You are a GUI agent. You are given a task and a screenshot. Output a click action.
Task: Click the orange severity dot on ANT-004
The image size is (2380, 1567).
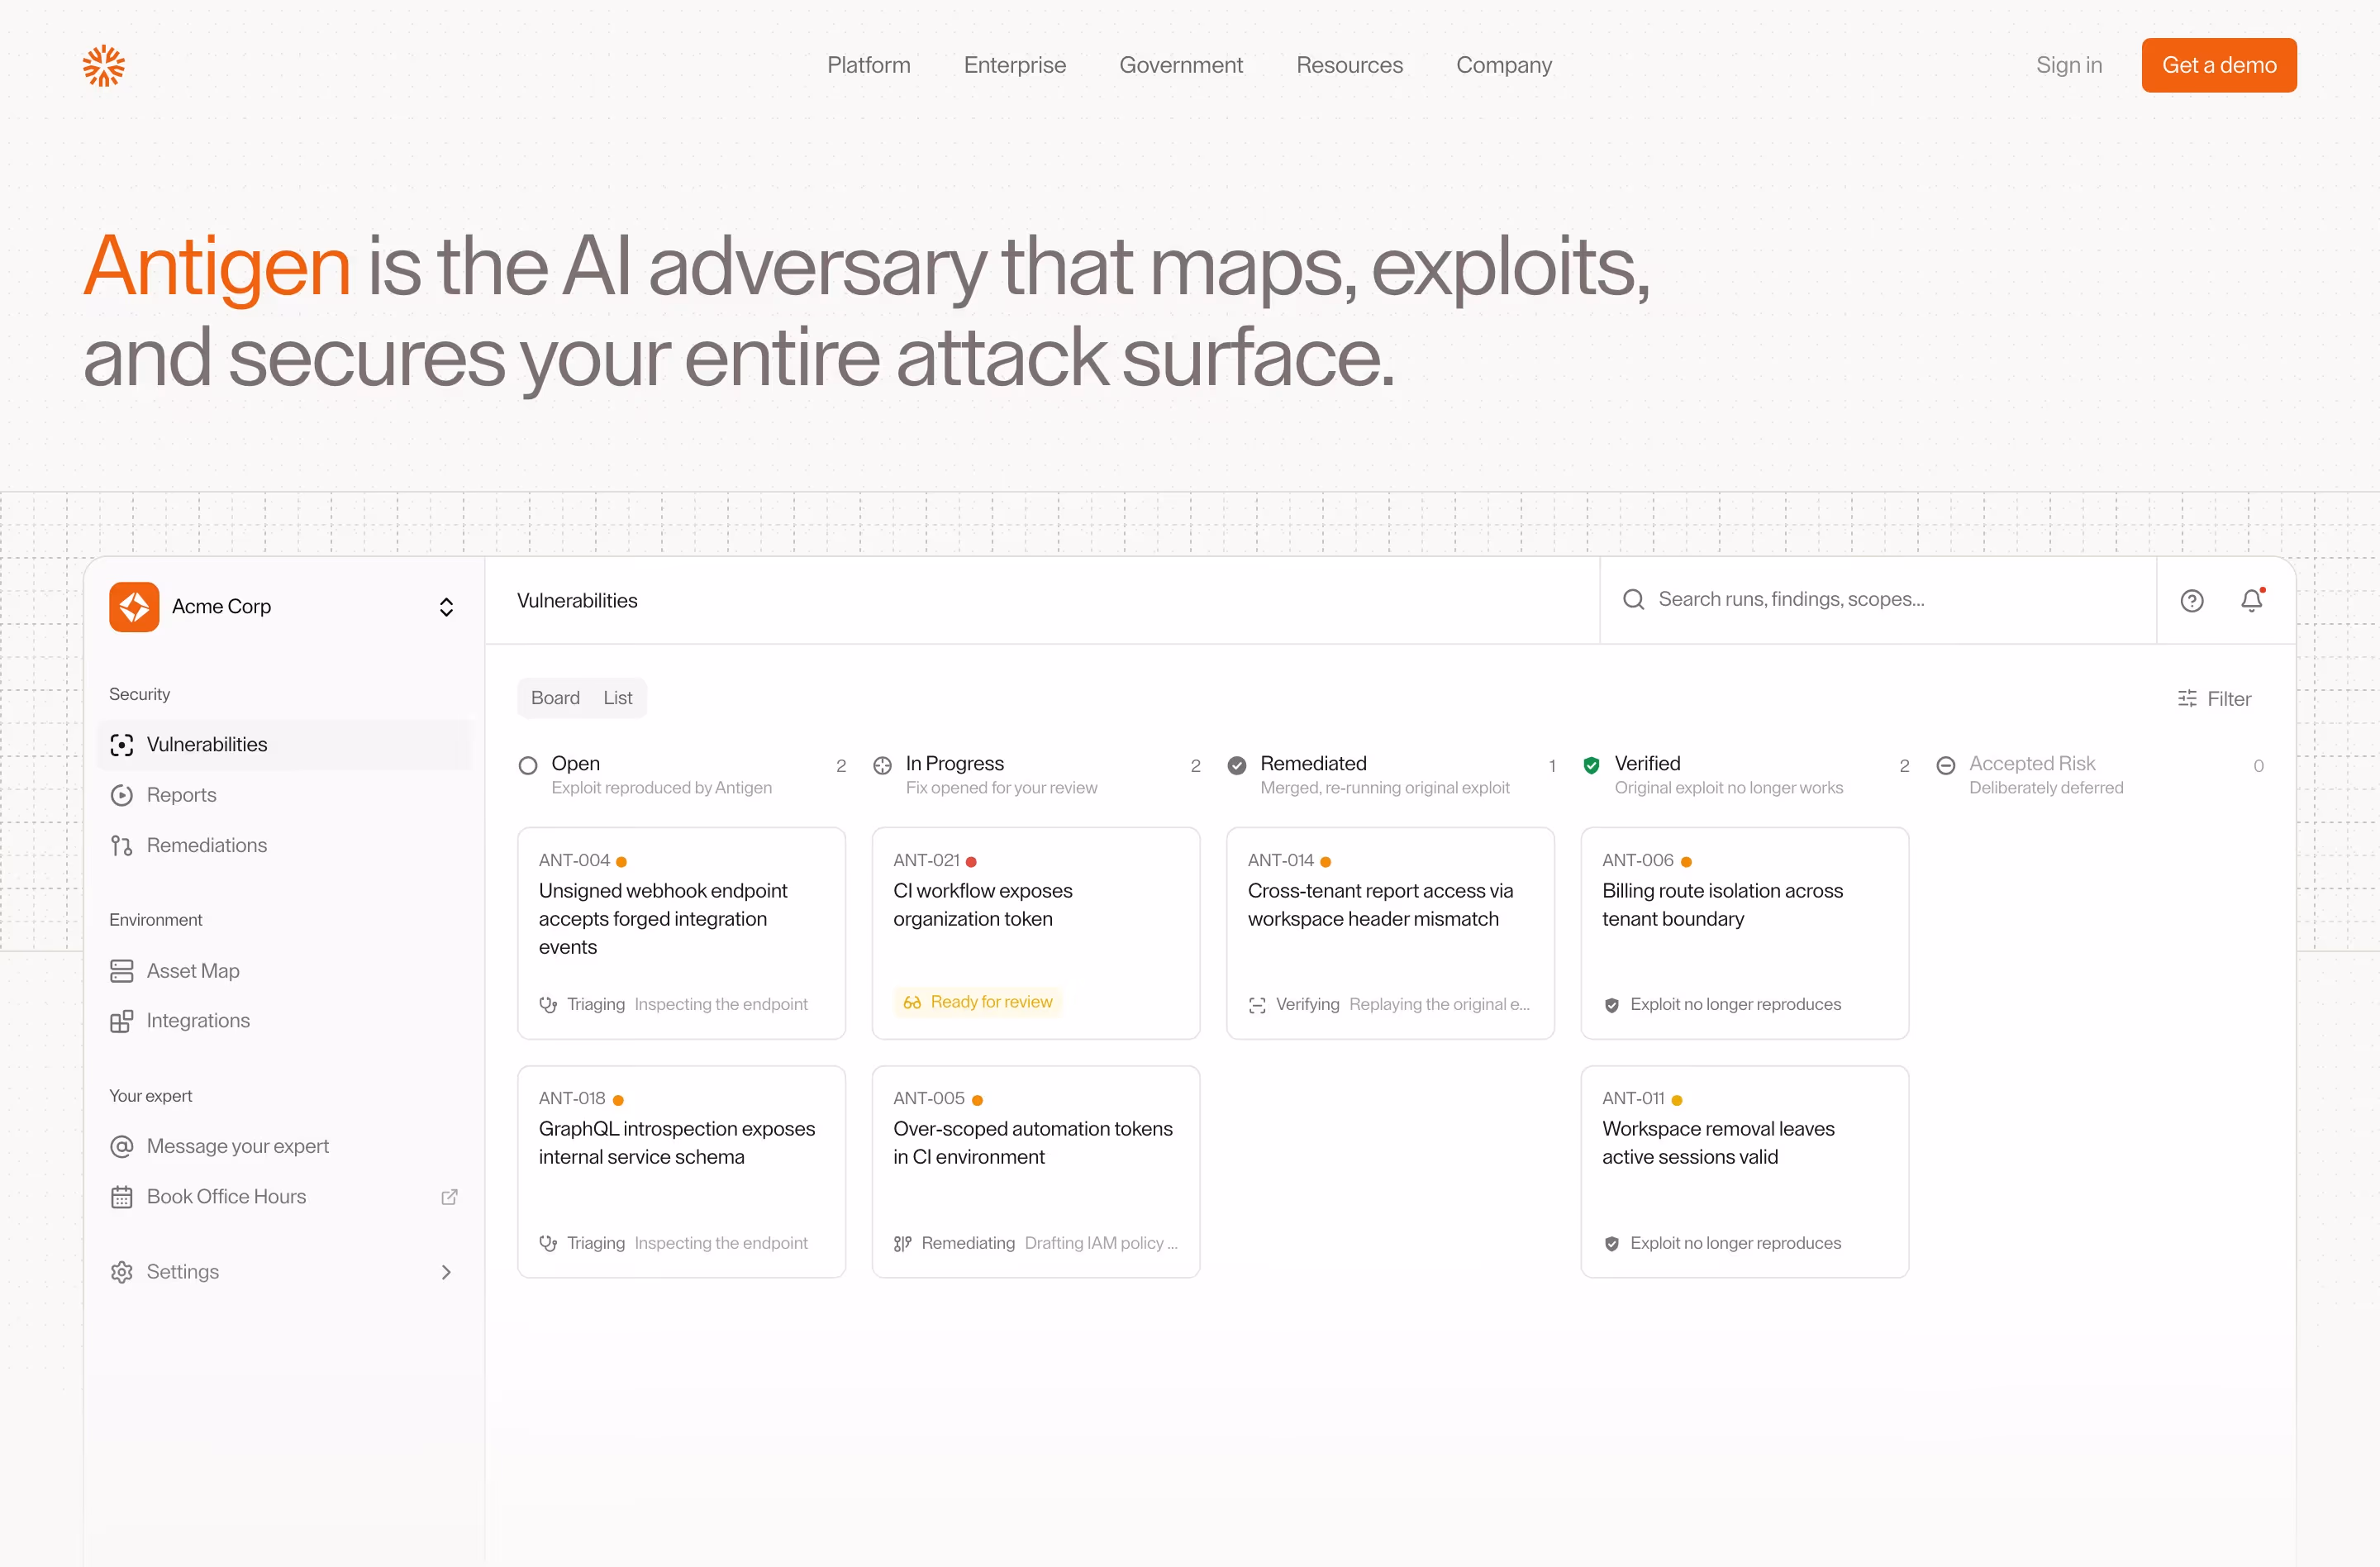pos(621,862)
